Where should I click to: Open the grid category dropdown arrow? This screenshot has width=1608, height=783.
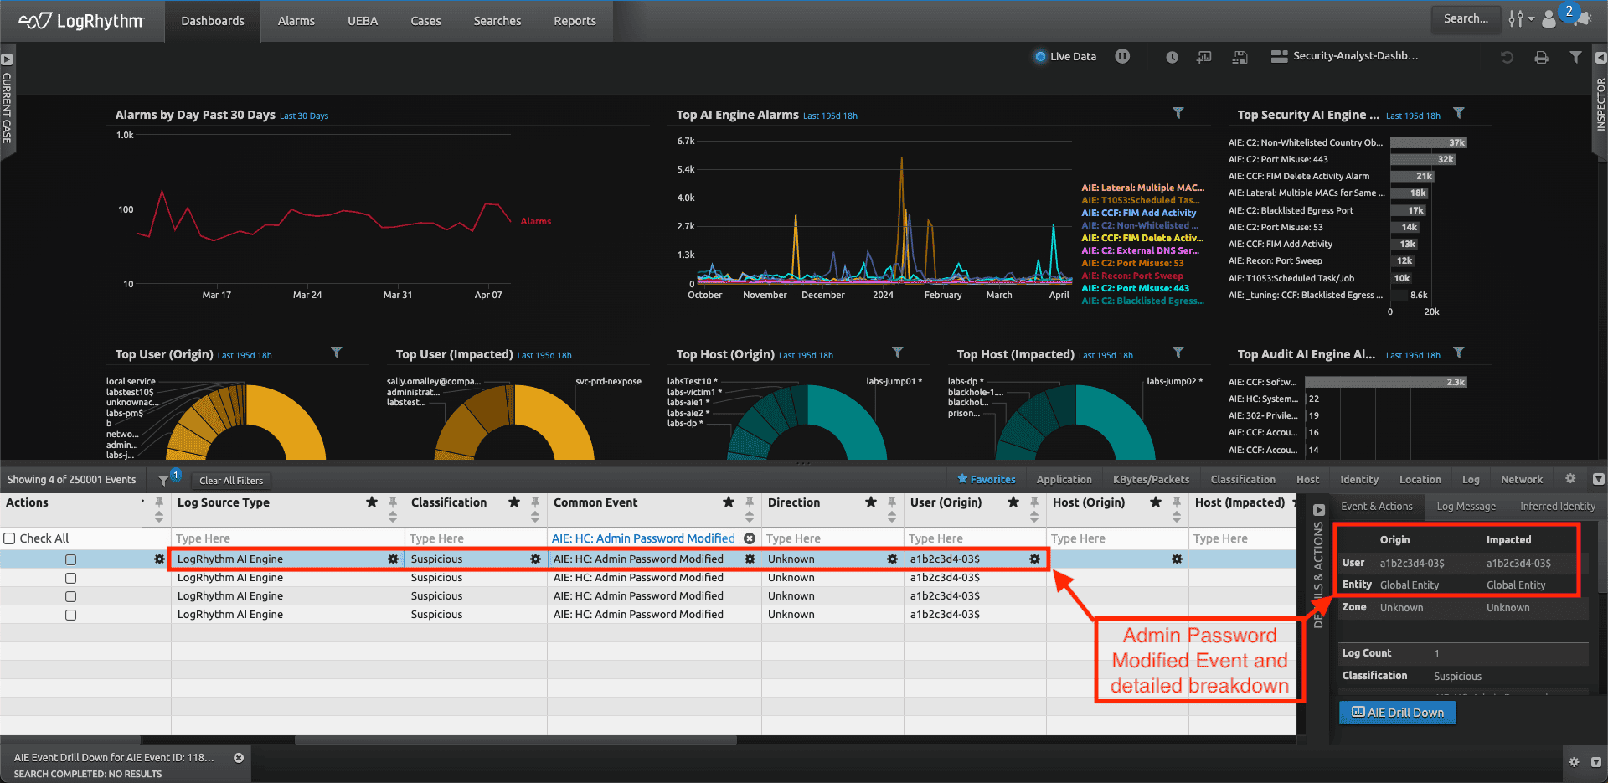click(1598, 479)
